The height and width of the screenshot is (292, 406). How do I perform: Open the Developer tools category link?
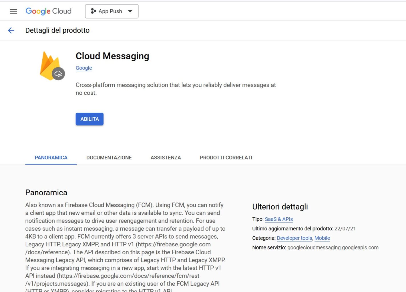(x=294, y=238)
